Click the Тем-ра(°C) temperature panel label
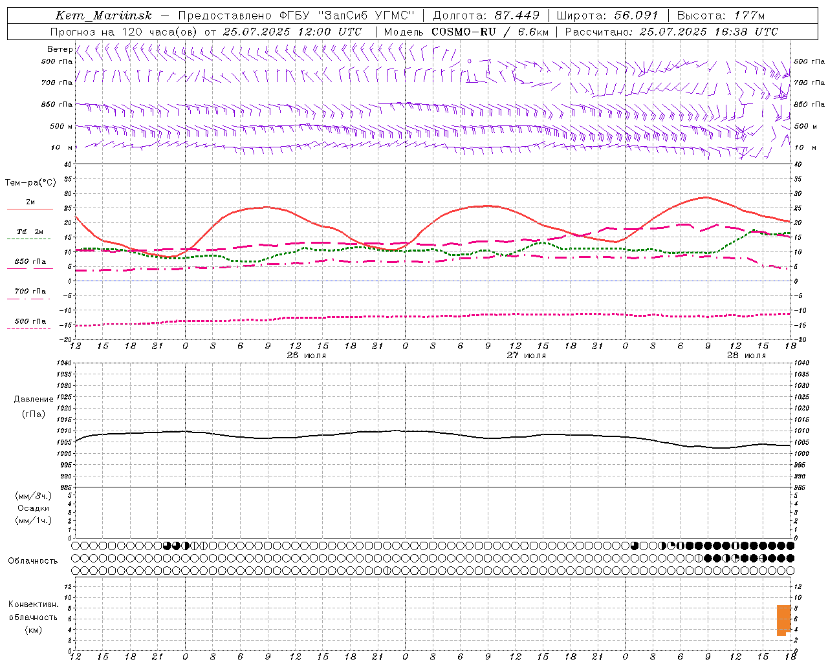The width and height of the screenshot is (828, 662). click(x=30, y=183)
